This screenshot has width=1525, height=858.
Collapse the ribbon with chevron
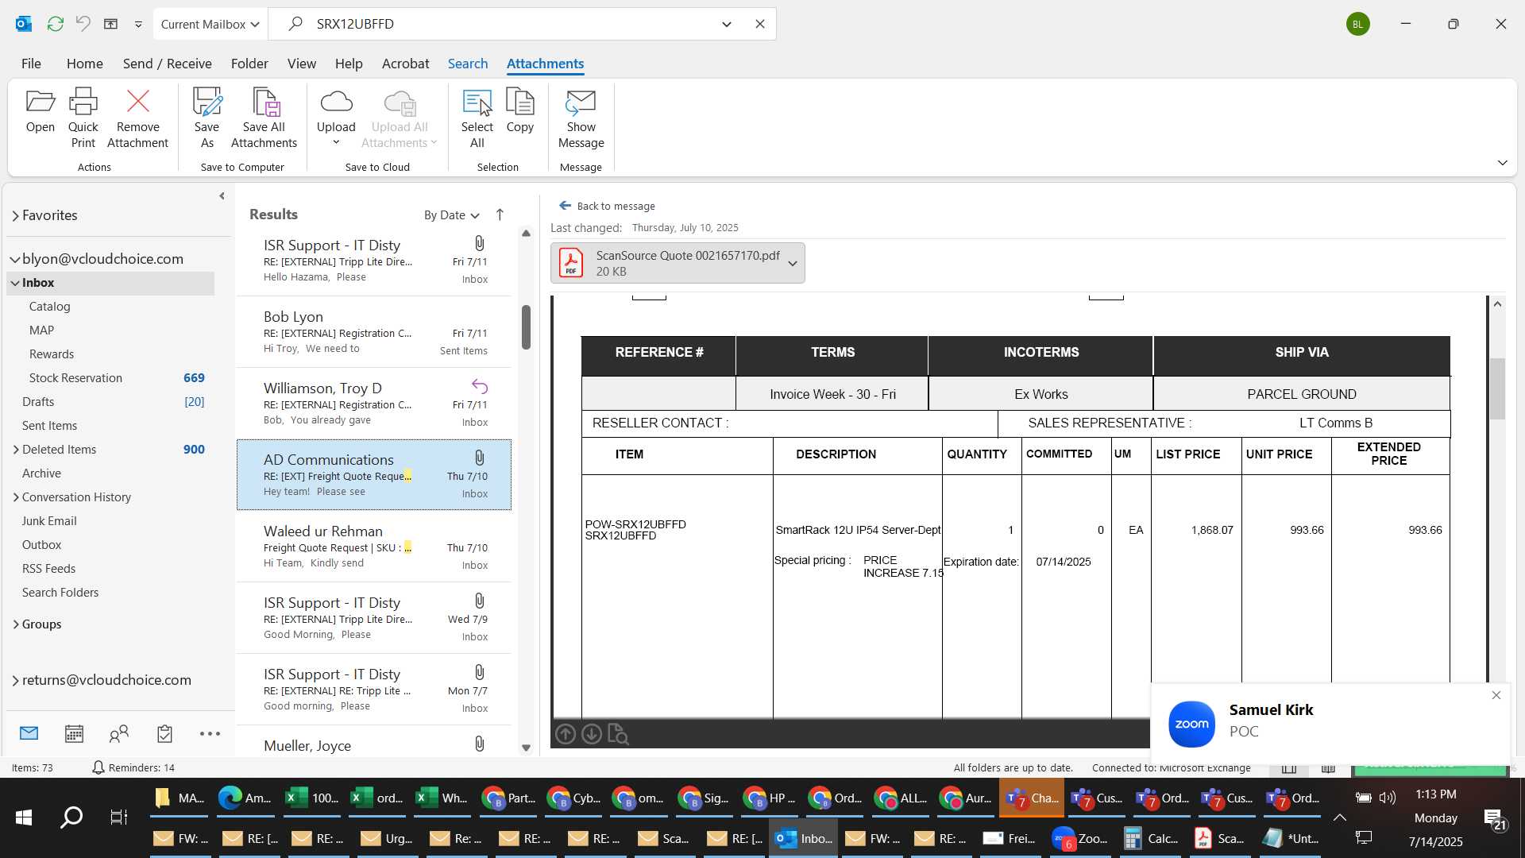pyautogui.click(x=1502, y=163)
